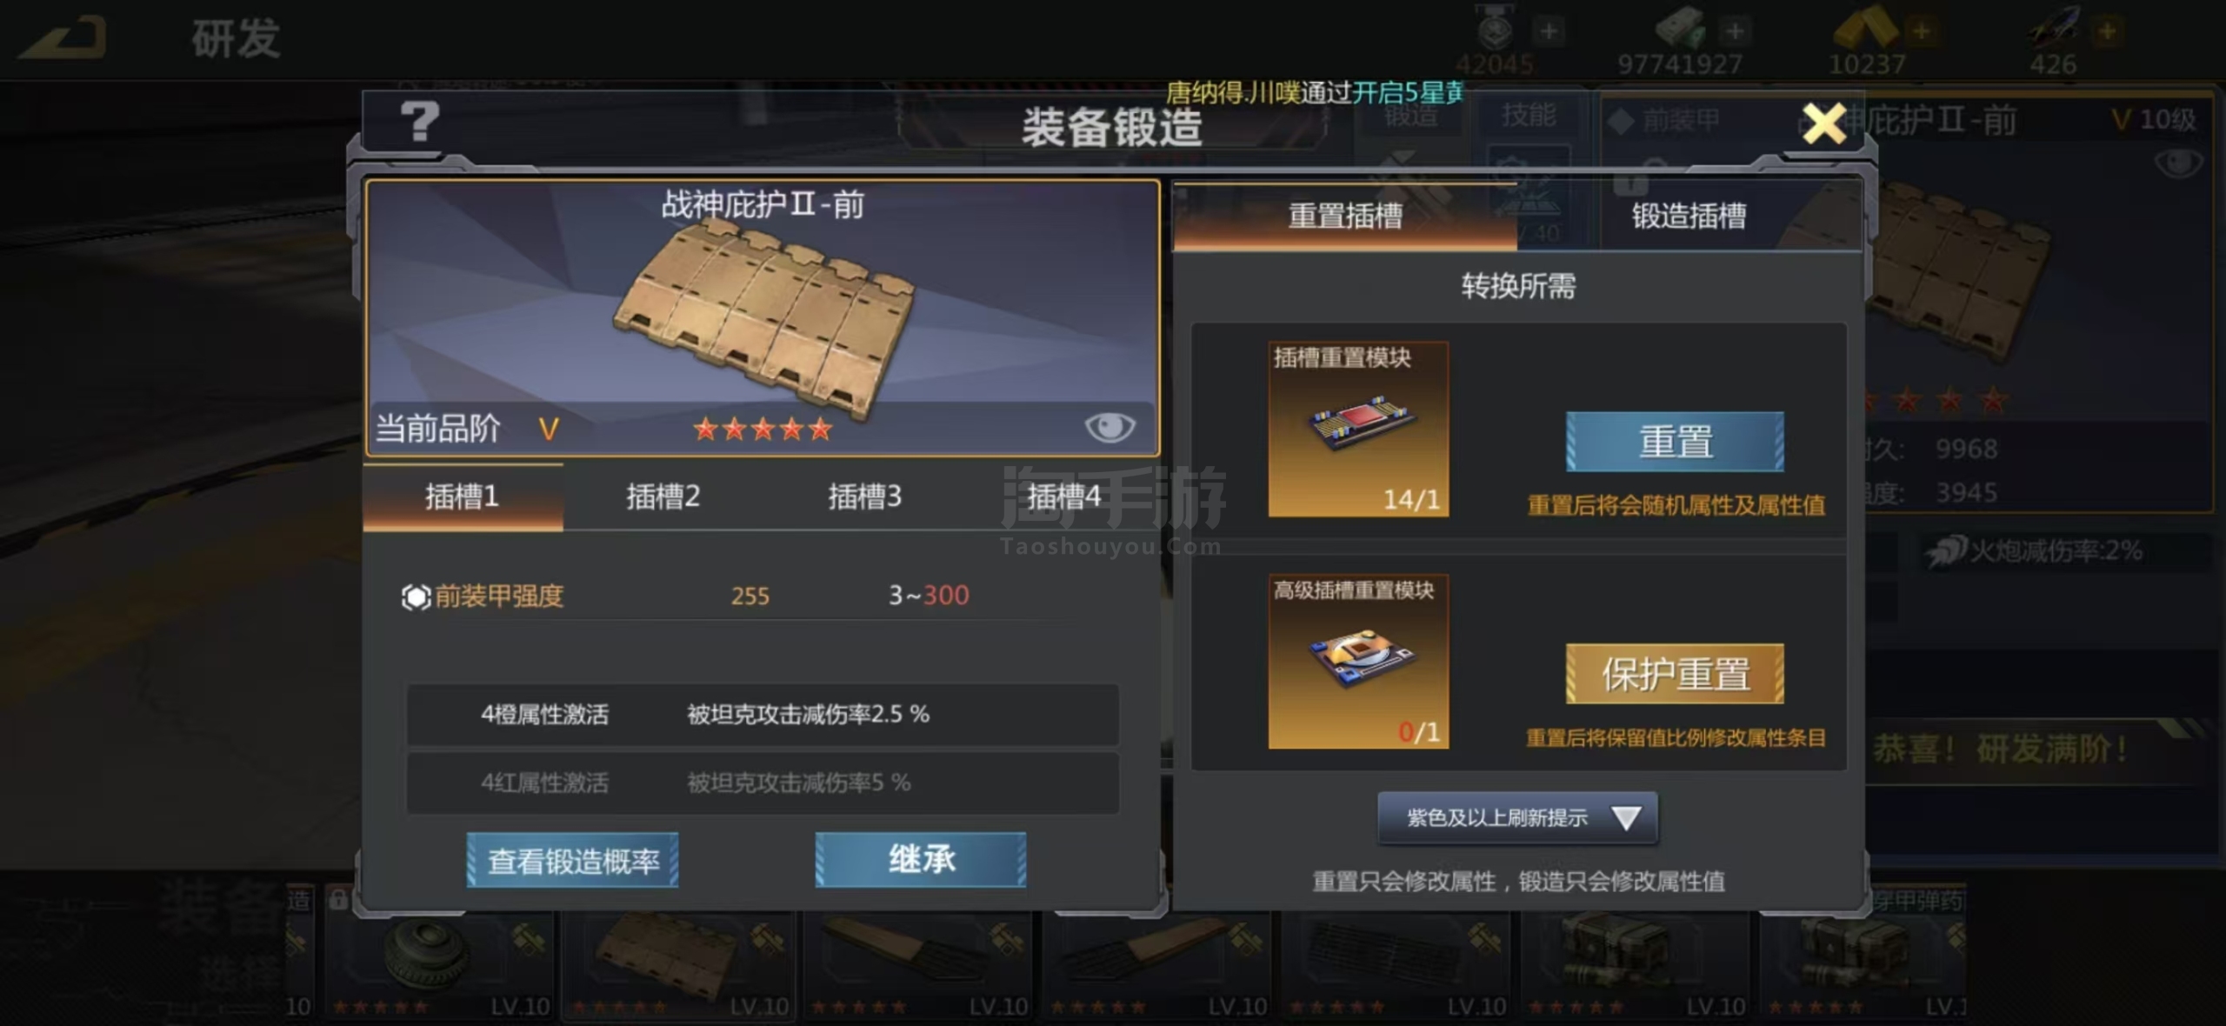This screenshot has height=1026, width=2226.
Task: Switch to the 锻造插槽 tab
Action: coord(1689,216)
